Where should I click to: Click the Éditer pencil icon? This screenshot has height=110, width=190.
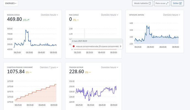[180, 3]
